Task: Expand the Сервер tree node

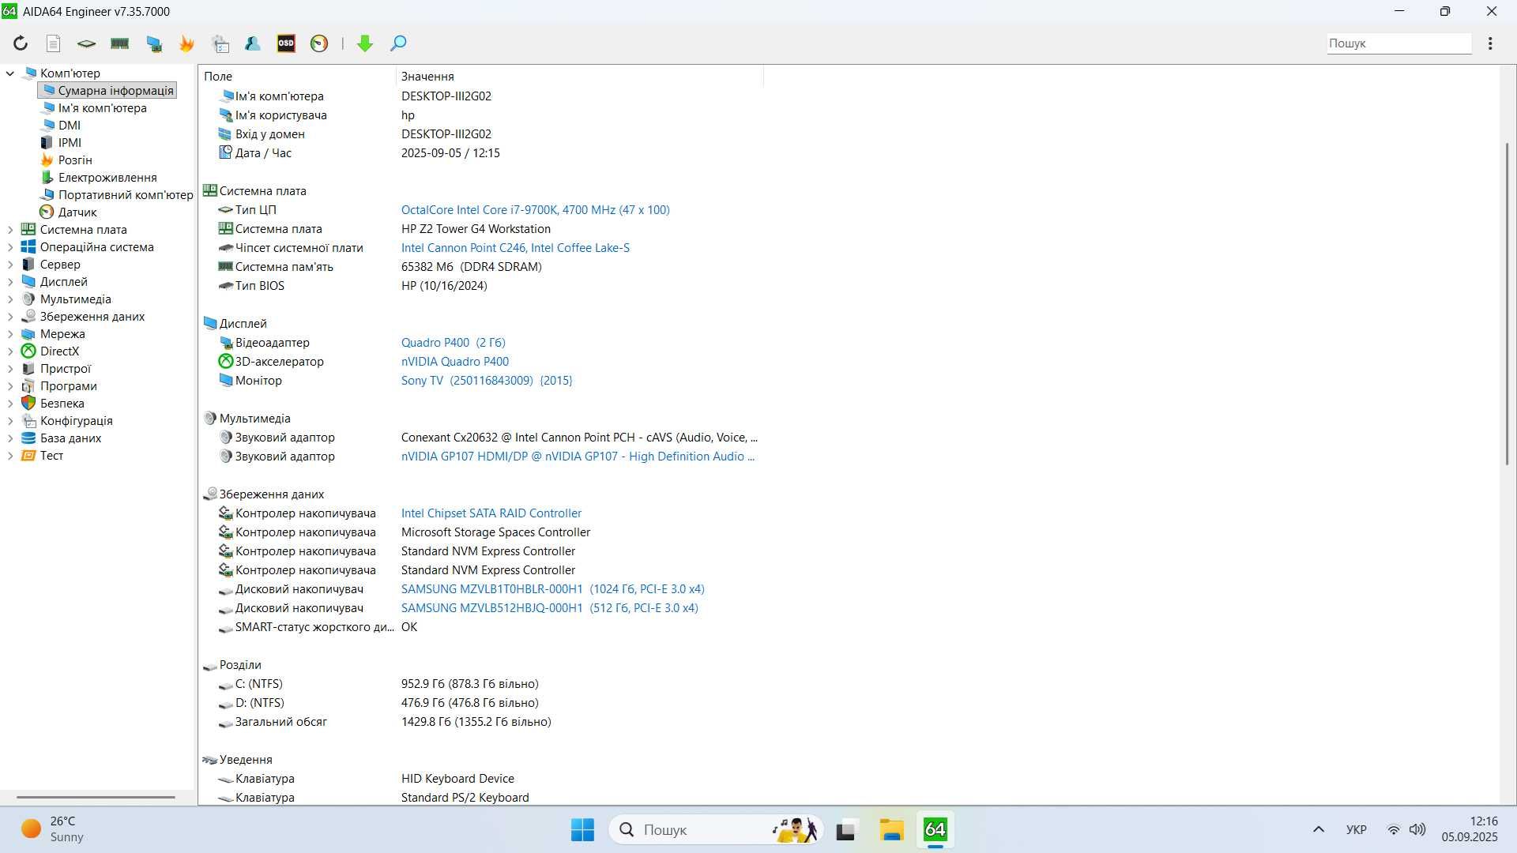Action: [x=10, y=265]
